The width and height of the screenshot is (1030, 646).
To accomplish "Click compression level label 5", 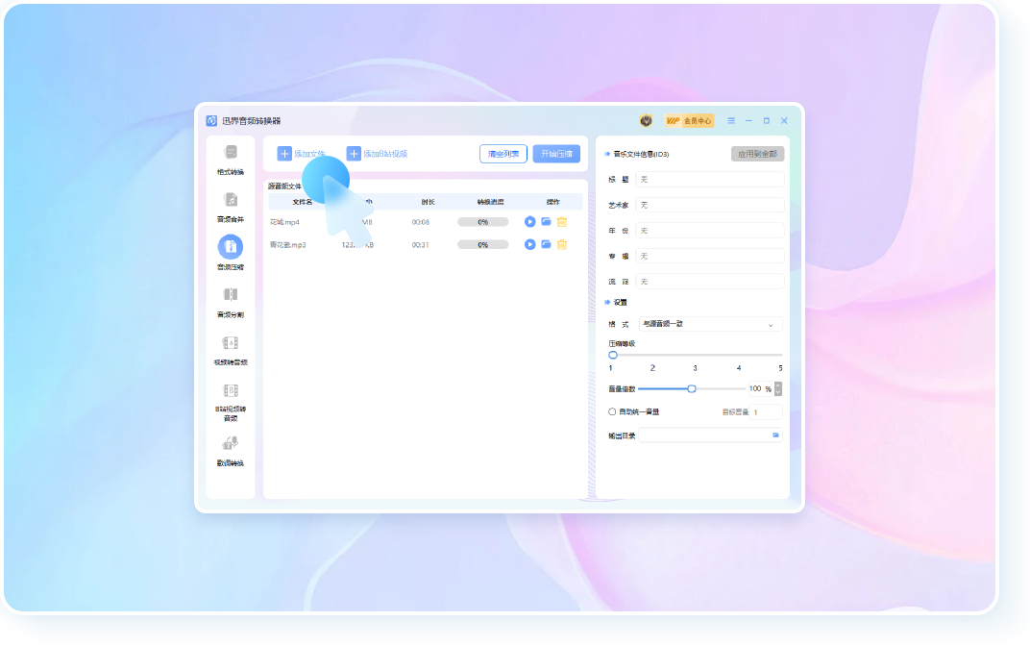I will [x=780, y=368].
